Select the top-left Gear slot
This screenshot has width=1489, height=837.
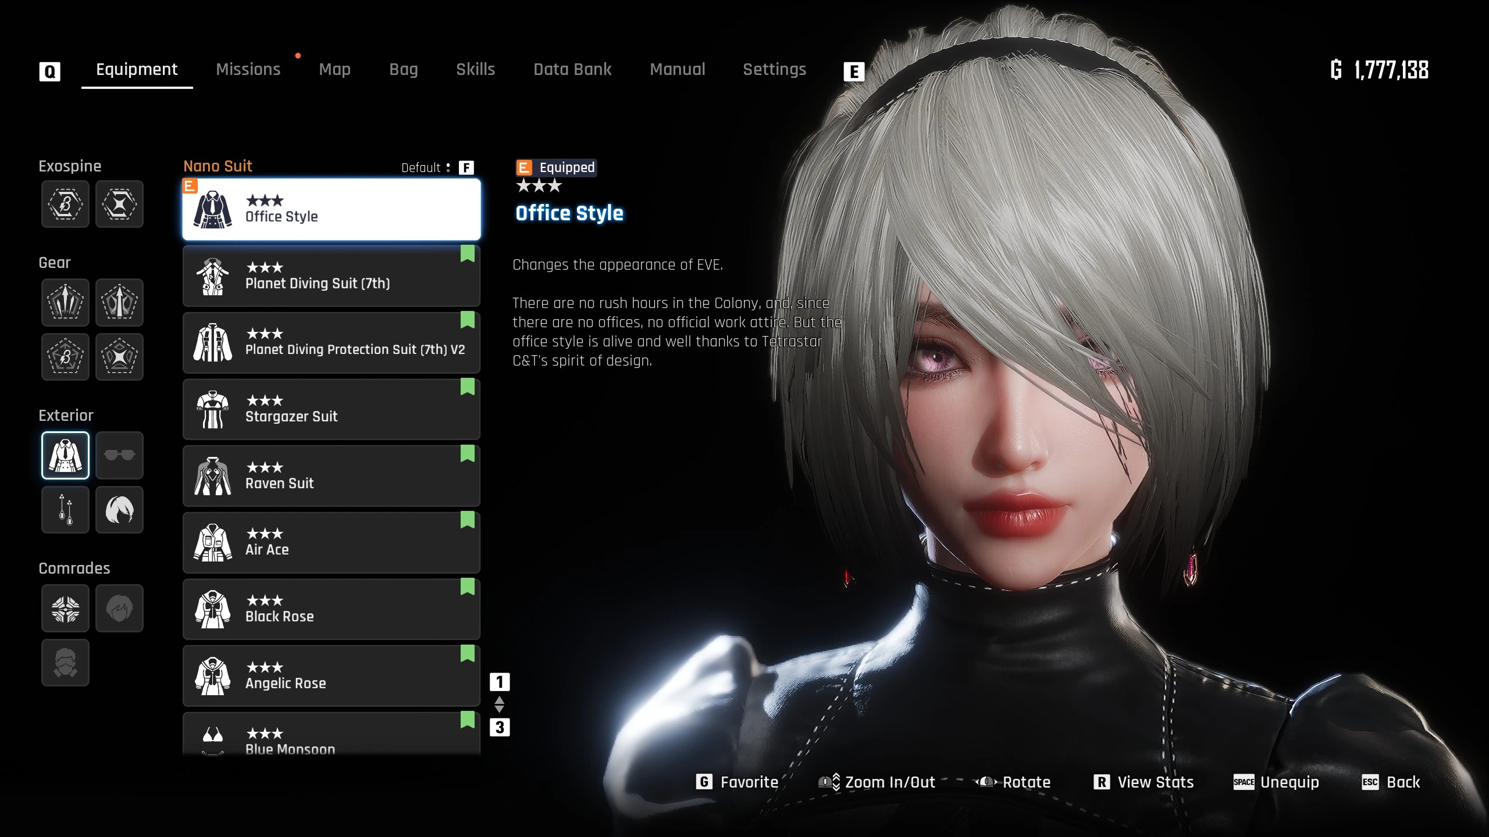(x=65, y=302)
